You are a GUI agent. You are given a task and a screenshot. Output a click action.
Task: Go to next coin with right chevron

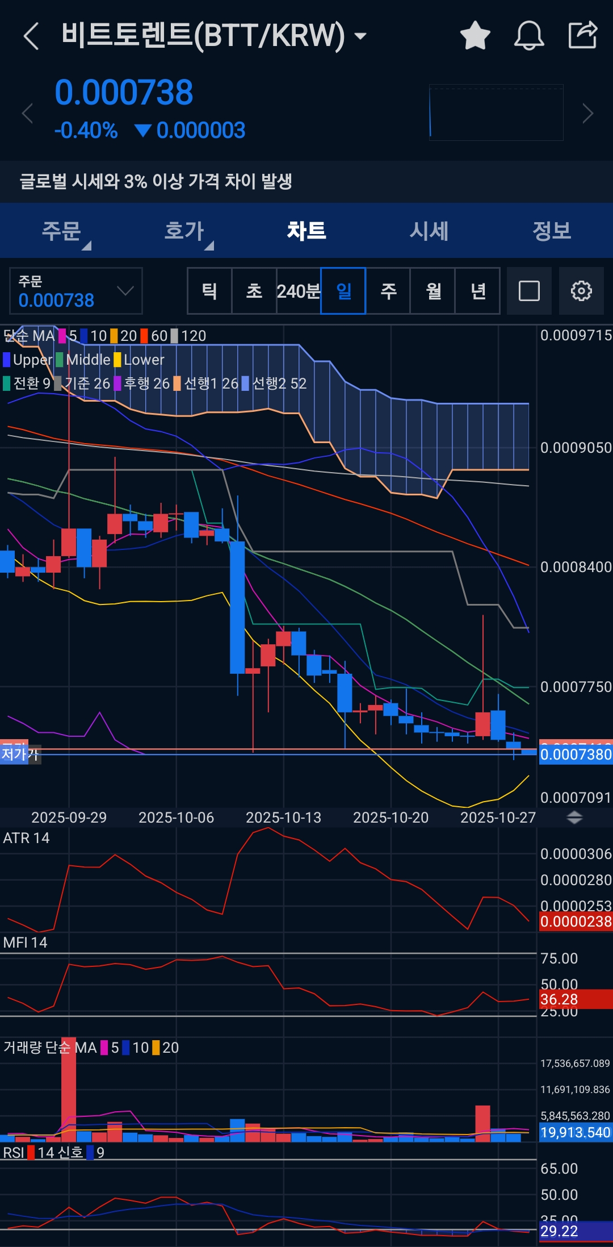(x=588, y=114)
